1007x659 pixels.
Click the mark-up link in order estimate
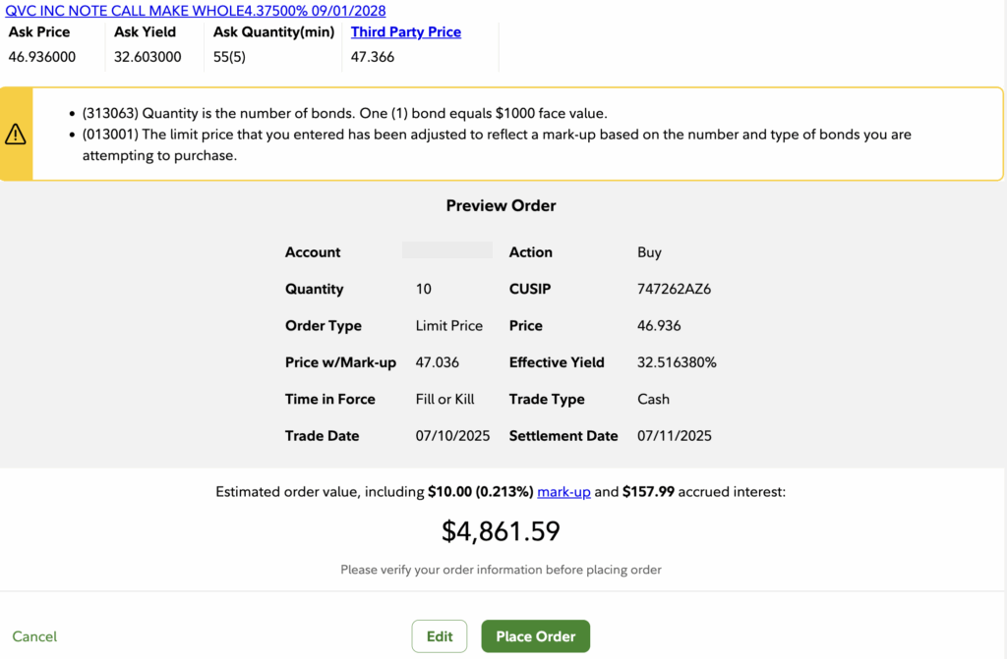coord(563,491)
